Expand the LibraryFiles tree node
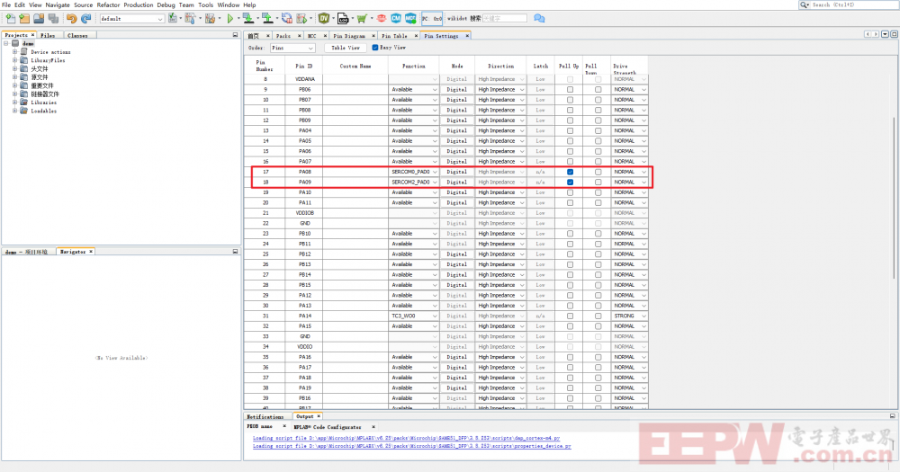Screen dimensions: 900x472 click(15, 60)
